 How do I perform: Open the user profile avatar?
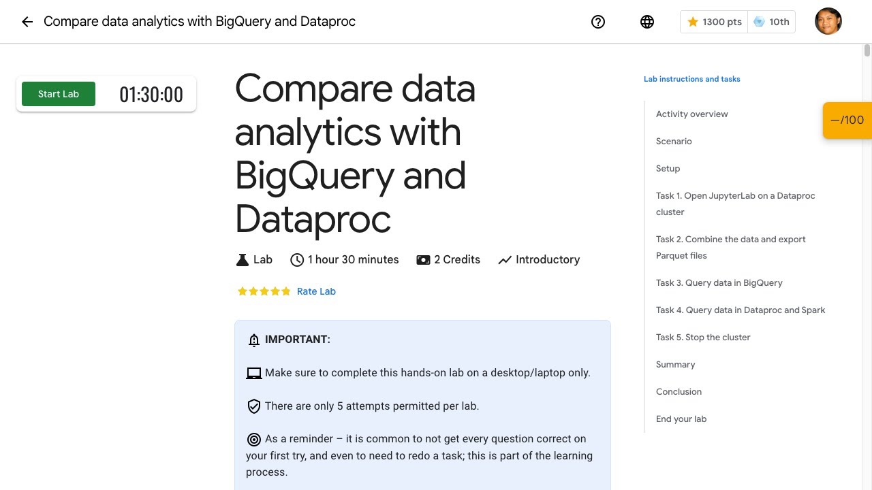pos(828,21)
